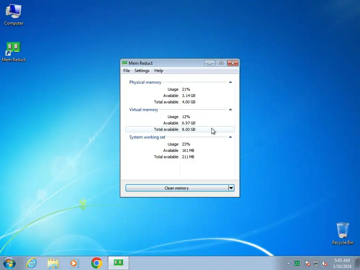Select the Mem Reduct desktop shortcut
The image size is (360, 270).
tap(14, 52)
